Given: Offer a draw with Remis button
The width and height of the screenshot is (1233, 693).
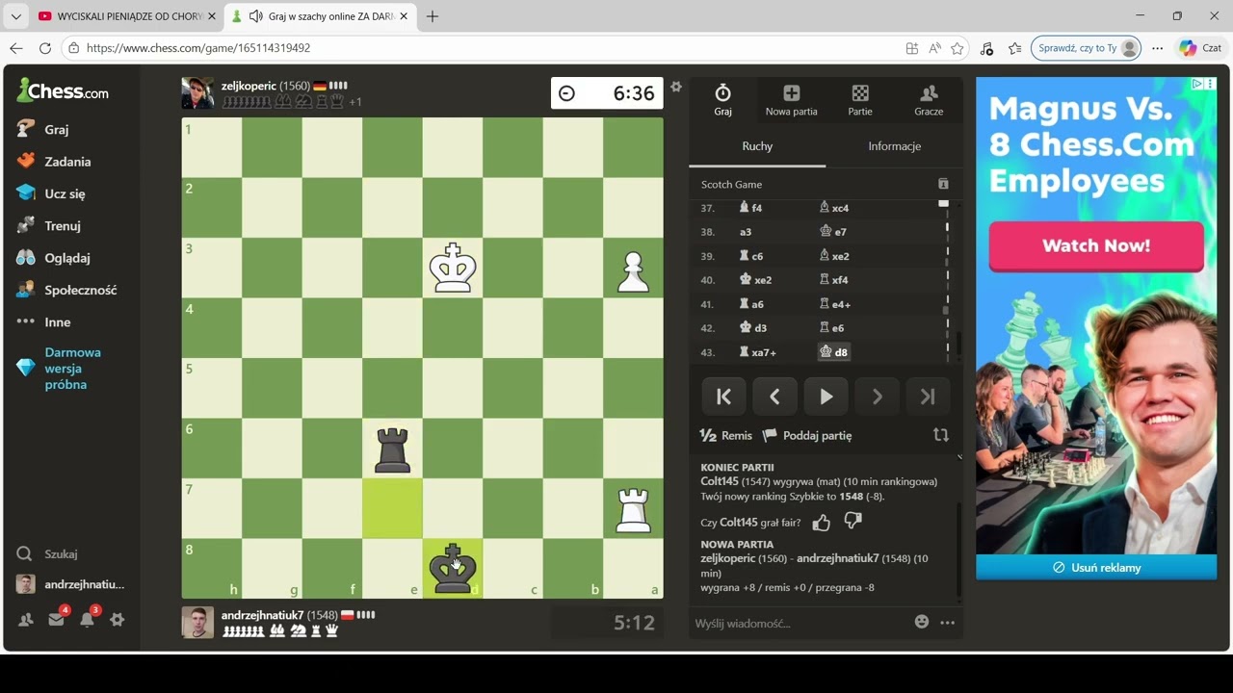Looking at the screenshot, I should [x=726, y=435].
